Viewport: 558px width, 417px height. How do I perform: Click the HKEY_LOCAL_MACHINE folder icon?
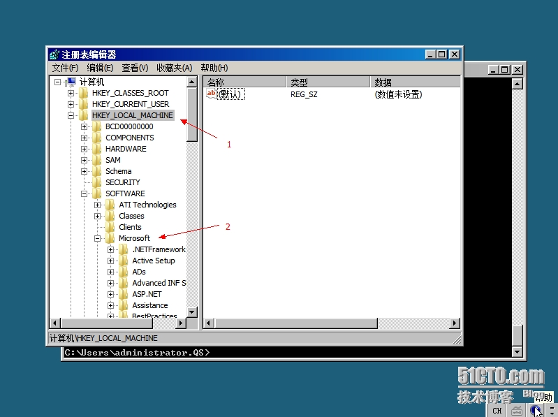(x=84, y=115)
